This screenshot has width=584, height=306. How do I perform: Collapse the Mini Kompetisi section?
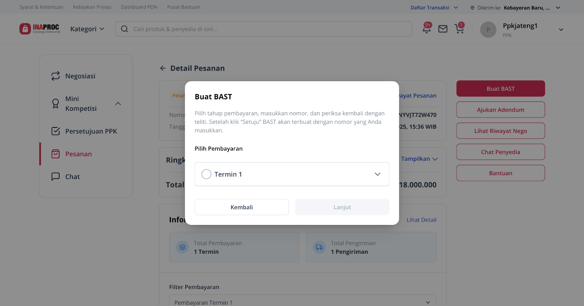click(118, 104)
